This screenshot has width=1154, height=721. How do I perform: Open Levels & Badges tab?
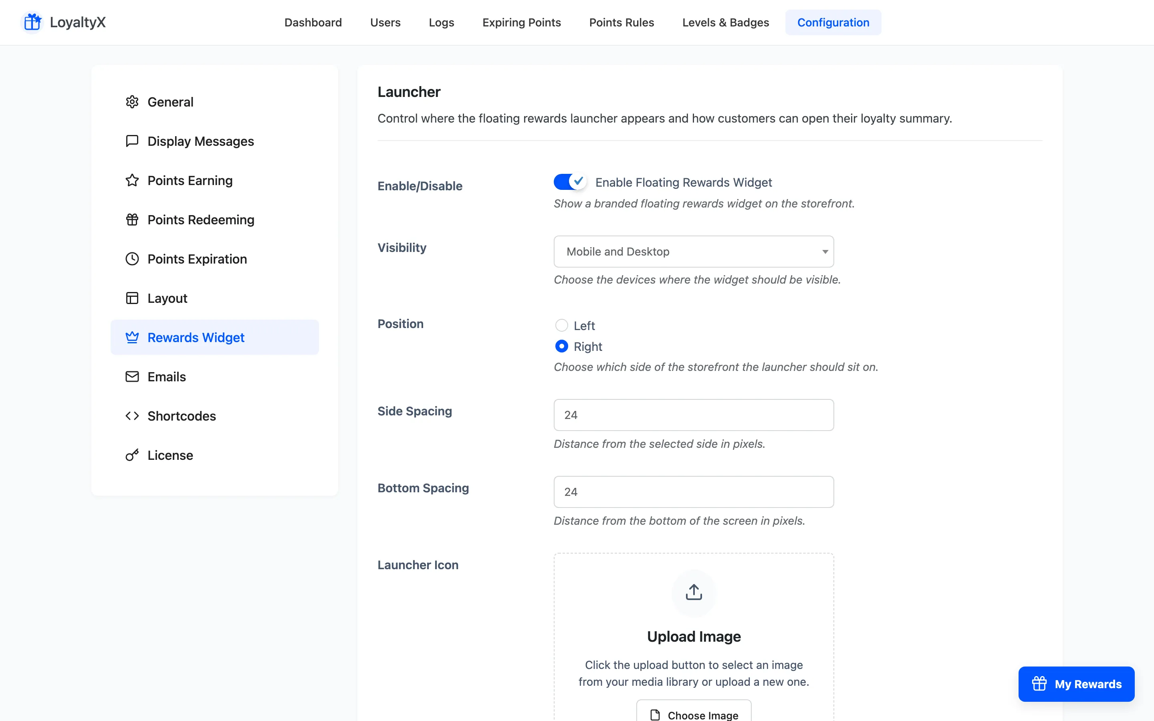[725, 22]
